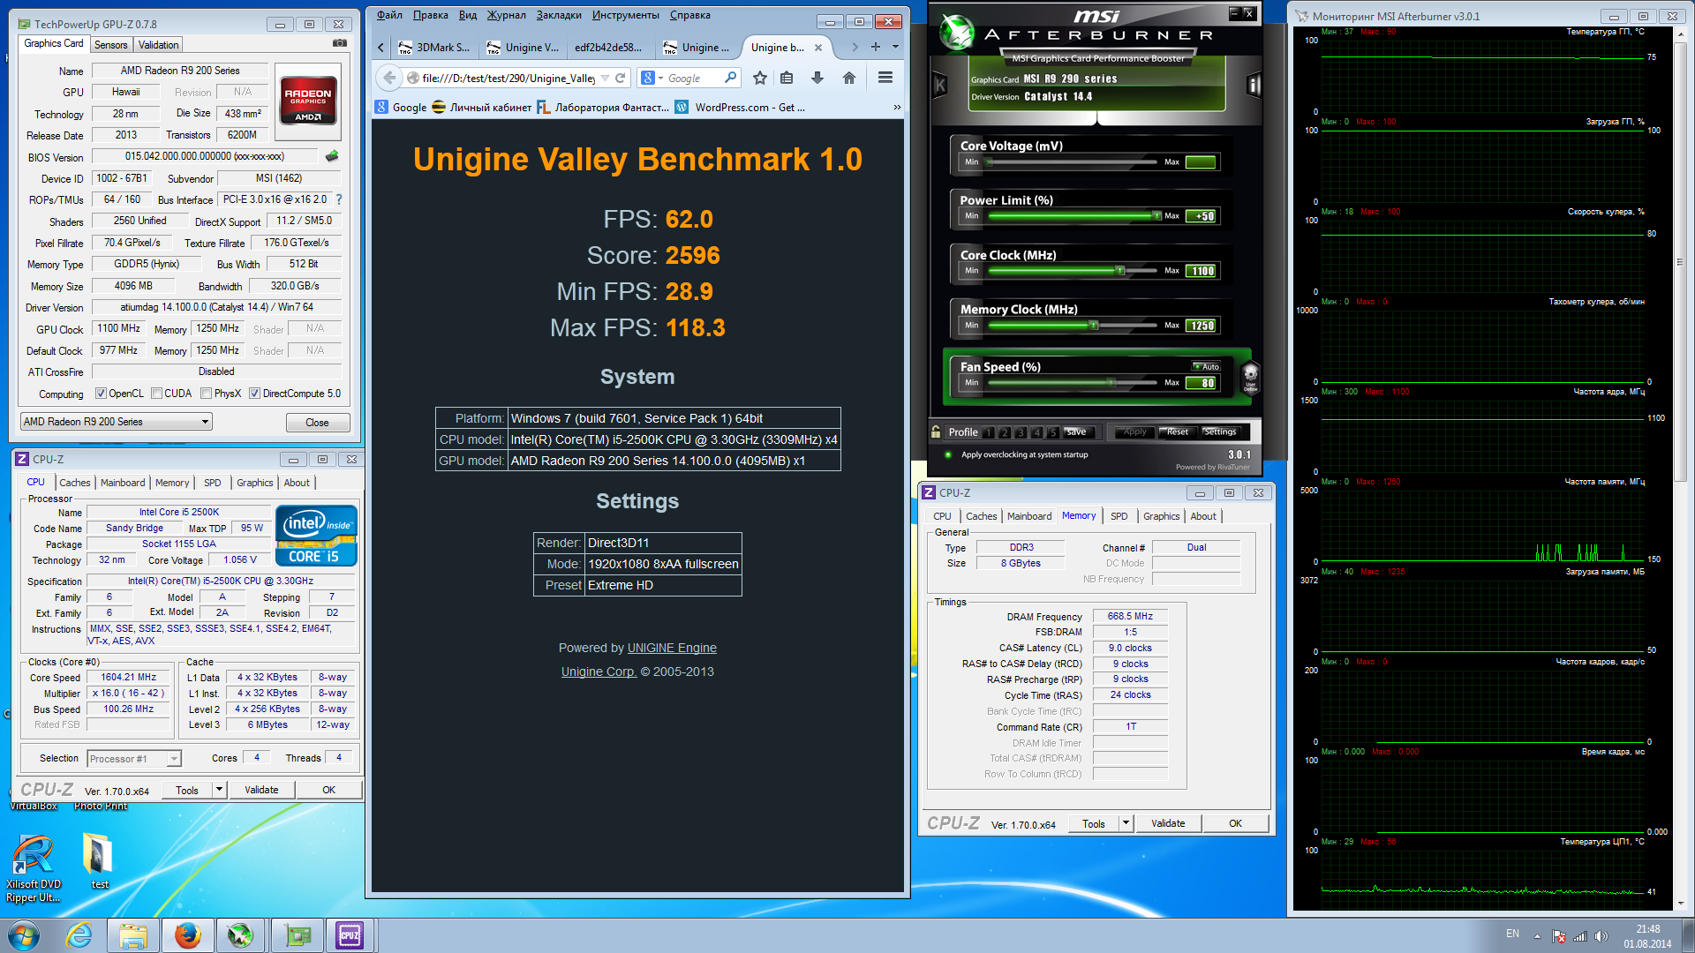Bookmark this page with the star icon
Screen dimensions: 1695x953
pos(759,78)
